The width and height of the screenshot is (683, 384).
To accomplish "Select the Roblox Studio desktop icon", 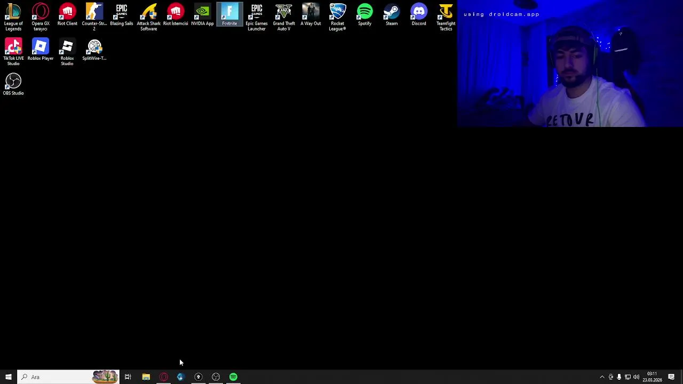I will click(x=67, y=52).
